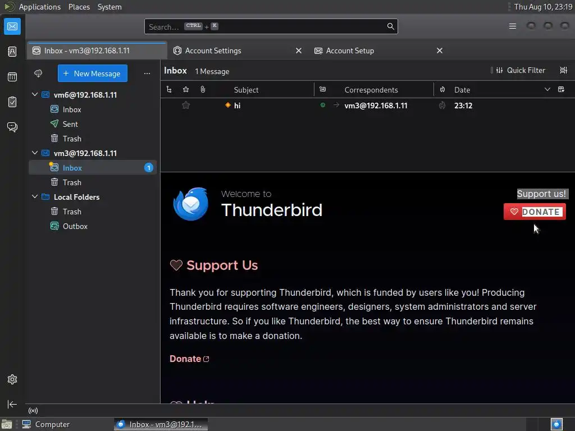Viewport: 575px width, 431px height.
Task: Click Computer in bottom panel
Action: point(46,424)
